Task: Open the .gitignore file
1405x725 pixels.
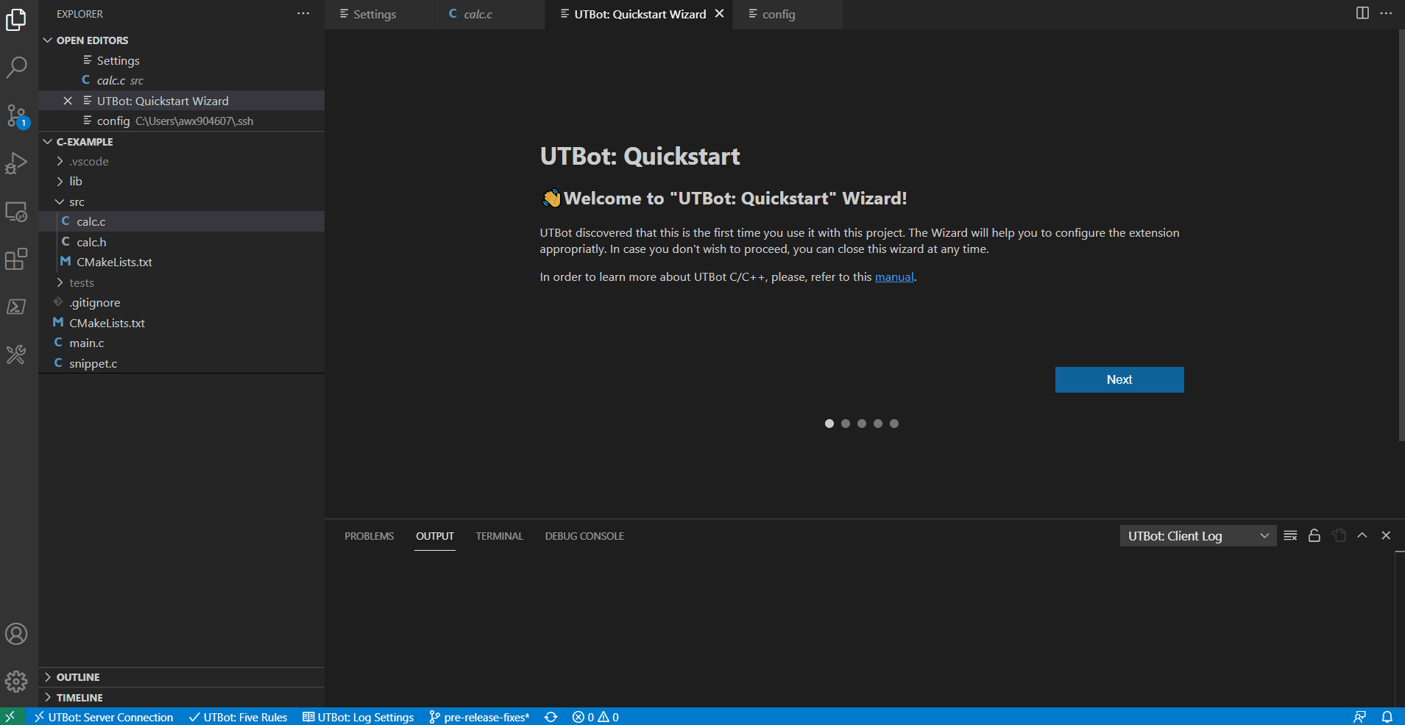Action: [181, 302]
